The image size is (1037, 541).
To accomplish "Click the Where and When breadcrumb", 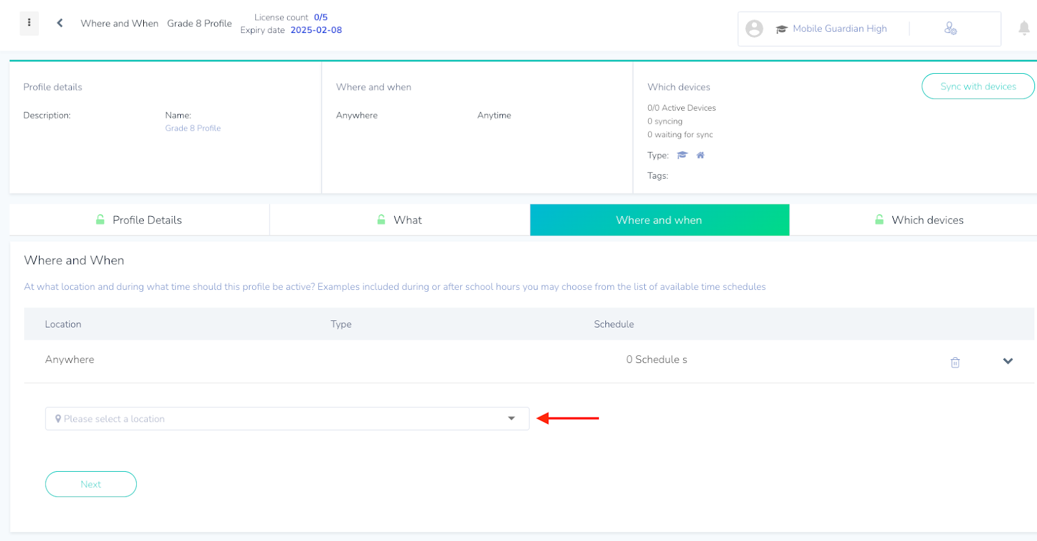I will tap(119, 23).
